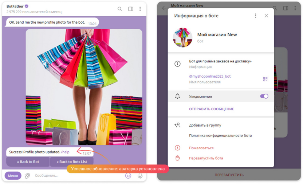
Task: Select Перезапустить бота option
Action: [206, 158]
